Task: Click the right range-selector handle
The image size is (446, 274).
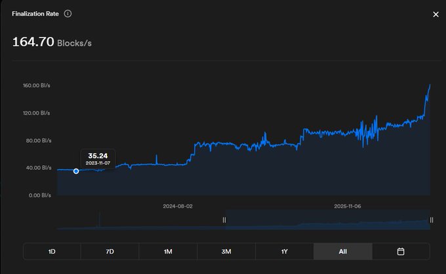Action: click(x=432, y=220)
